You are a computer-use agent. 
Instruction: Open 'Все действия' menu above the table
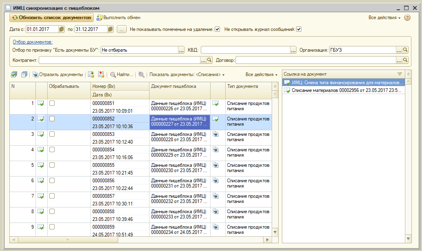point(261,75)
